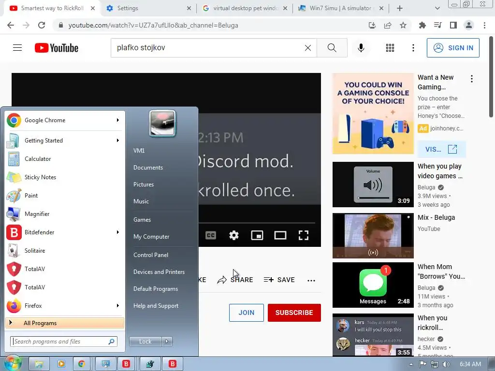Enter fullscreen on the video player

coord(304,235)
